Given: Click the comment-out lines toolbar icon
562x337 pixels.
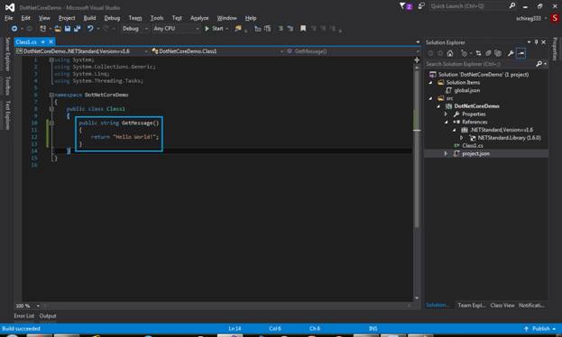Looking at the screenshot, I should click(281, 28).
